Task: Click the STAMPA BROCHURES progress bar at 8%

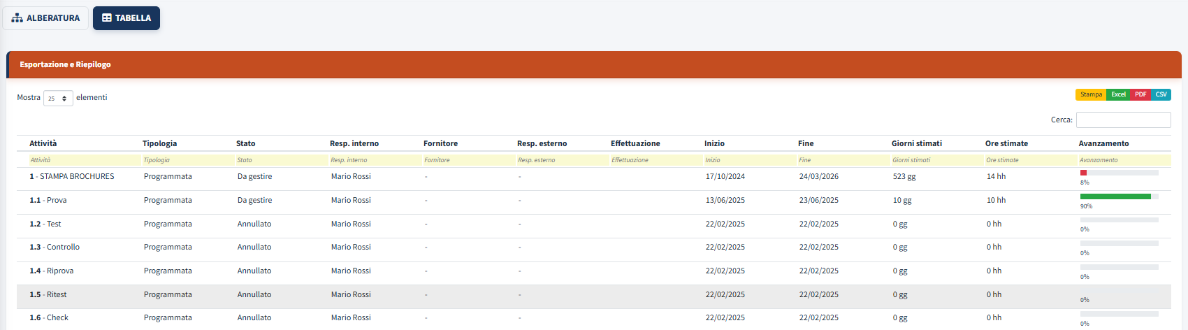Action: click(x=1119, y=173)
